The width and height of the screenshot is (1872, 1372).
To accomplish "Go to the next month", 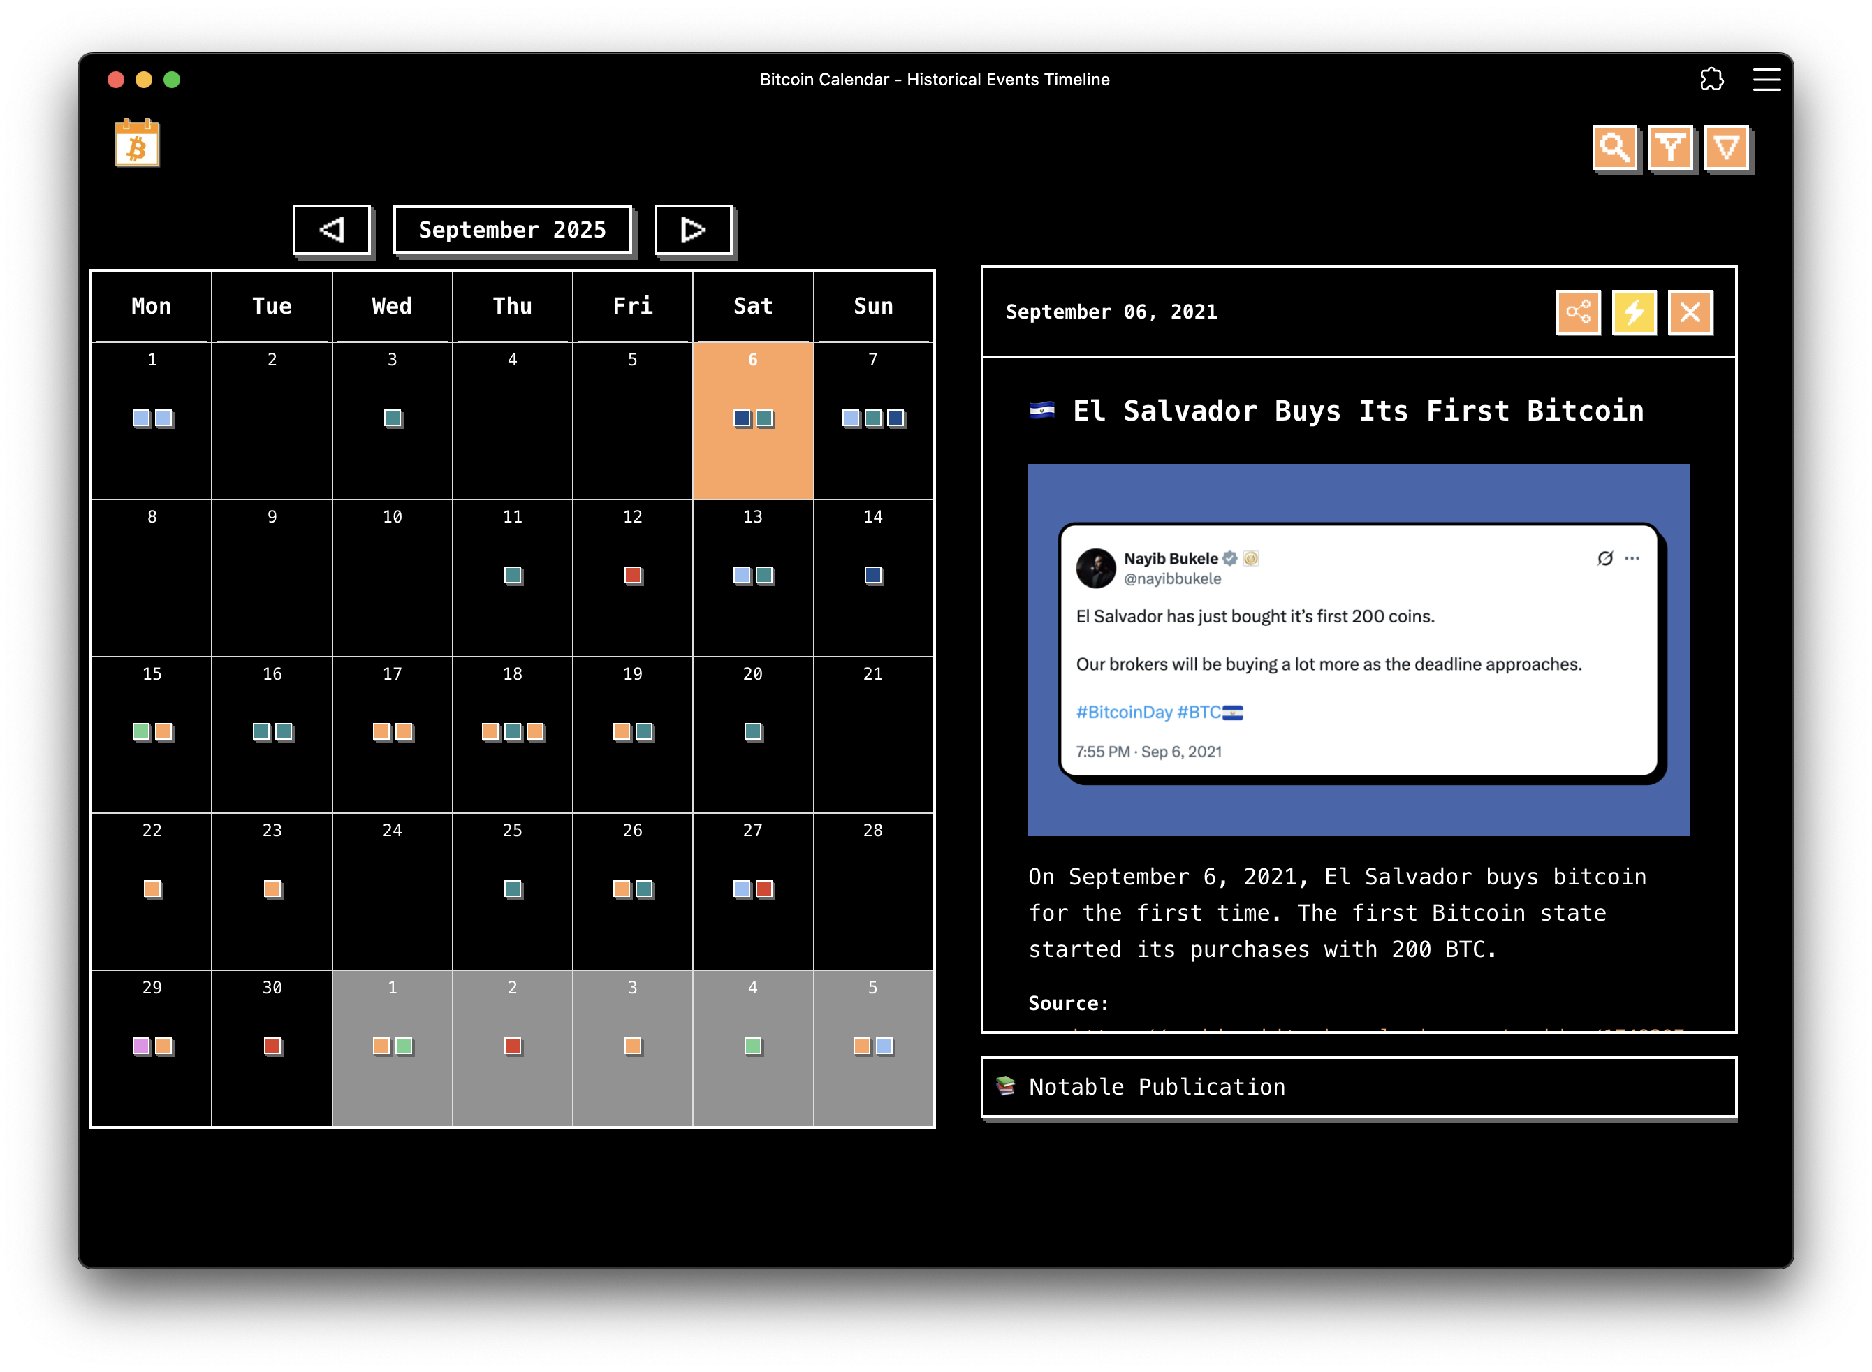I will tap(693, 229).
